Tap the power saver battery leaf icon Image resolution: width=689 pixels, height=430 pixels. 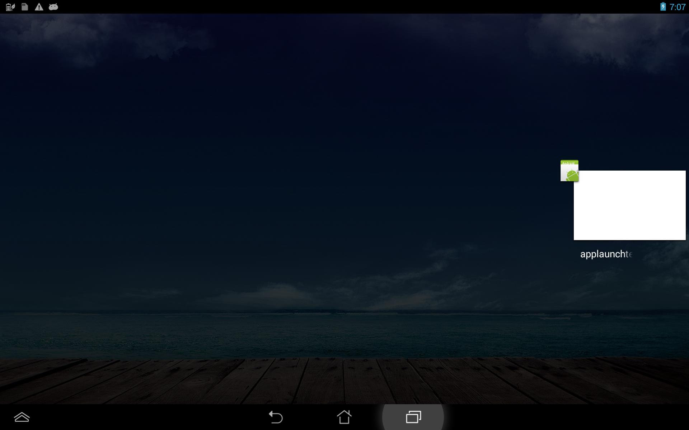click(10, 7)
